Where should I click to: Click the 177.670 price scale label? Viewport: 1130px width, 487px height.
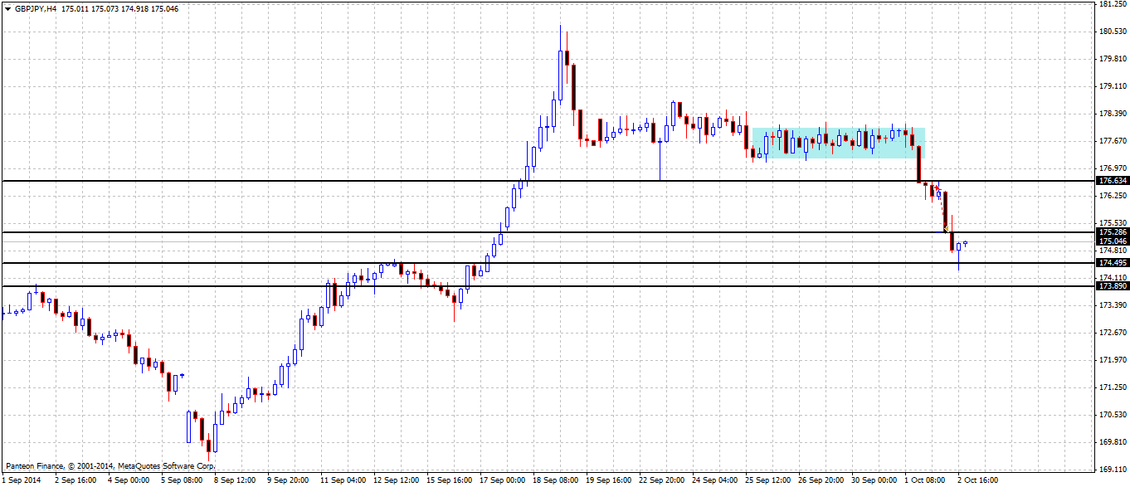1111,141
